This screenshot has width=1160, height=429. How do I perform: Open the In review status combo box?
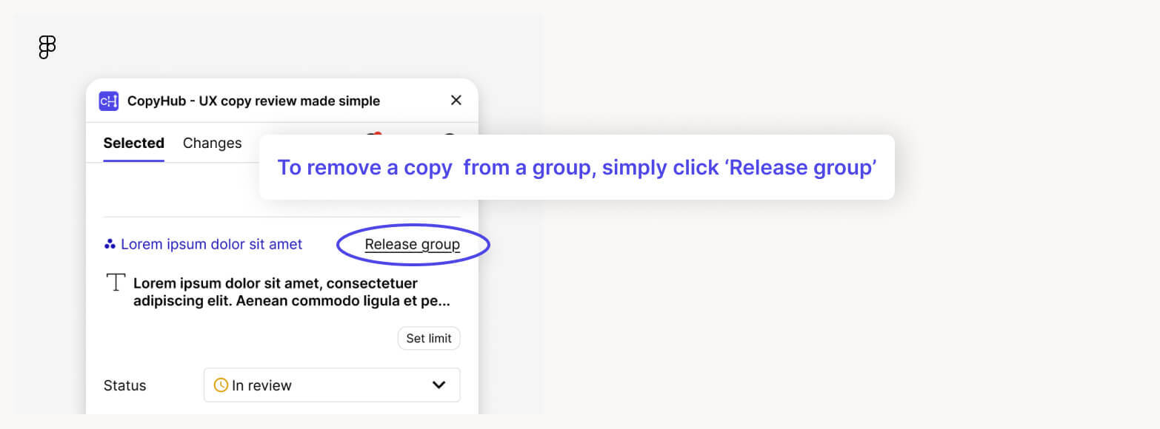pos(332,385)
